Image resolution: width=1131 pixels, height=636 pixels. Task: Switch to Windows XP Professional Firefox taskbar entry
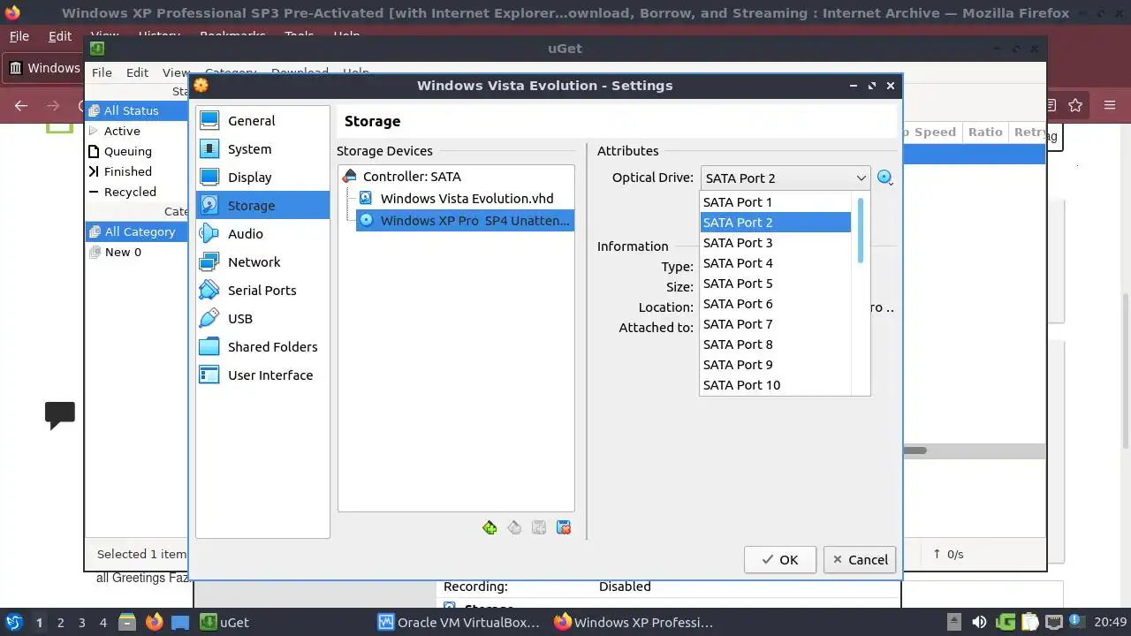[634, 623]
